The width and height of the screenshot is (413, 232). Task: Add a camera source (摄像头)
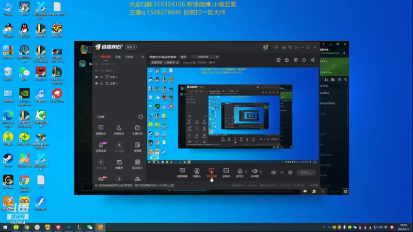(x=197, y=173)
